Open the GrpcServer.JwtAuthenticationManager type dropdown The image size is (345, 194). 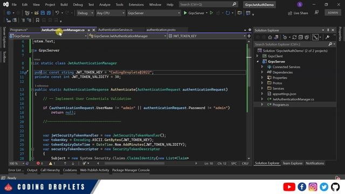click(x=128, y=36)
